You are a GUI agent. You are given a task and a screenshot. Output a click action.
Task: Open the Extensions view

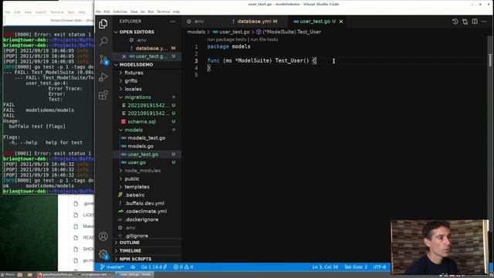pos(103,95)
